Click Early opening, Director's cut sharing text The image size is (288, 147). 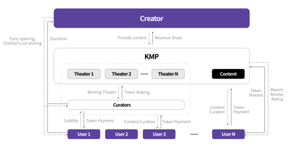click(22, 41)
